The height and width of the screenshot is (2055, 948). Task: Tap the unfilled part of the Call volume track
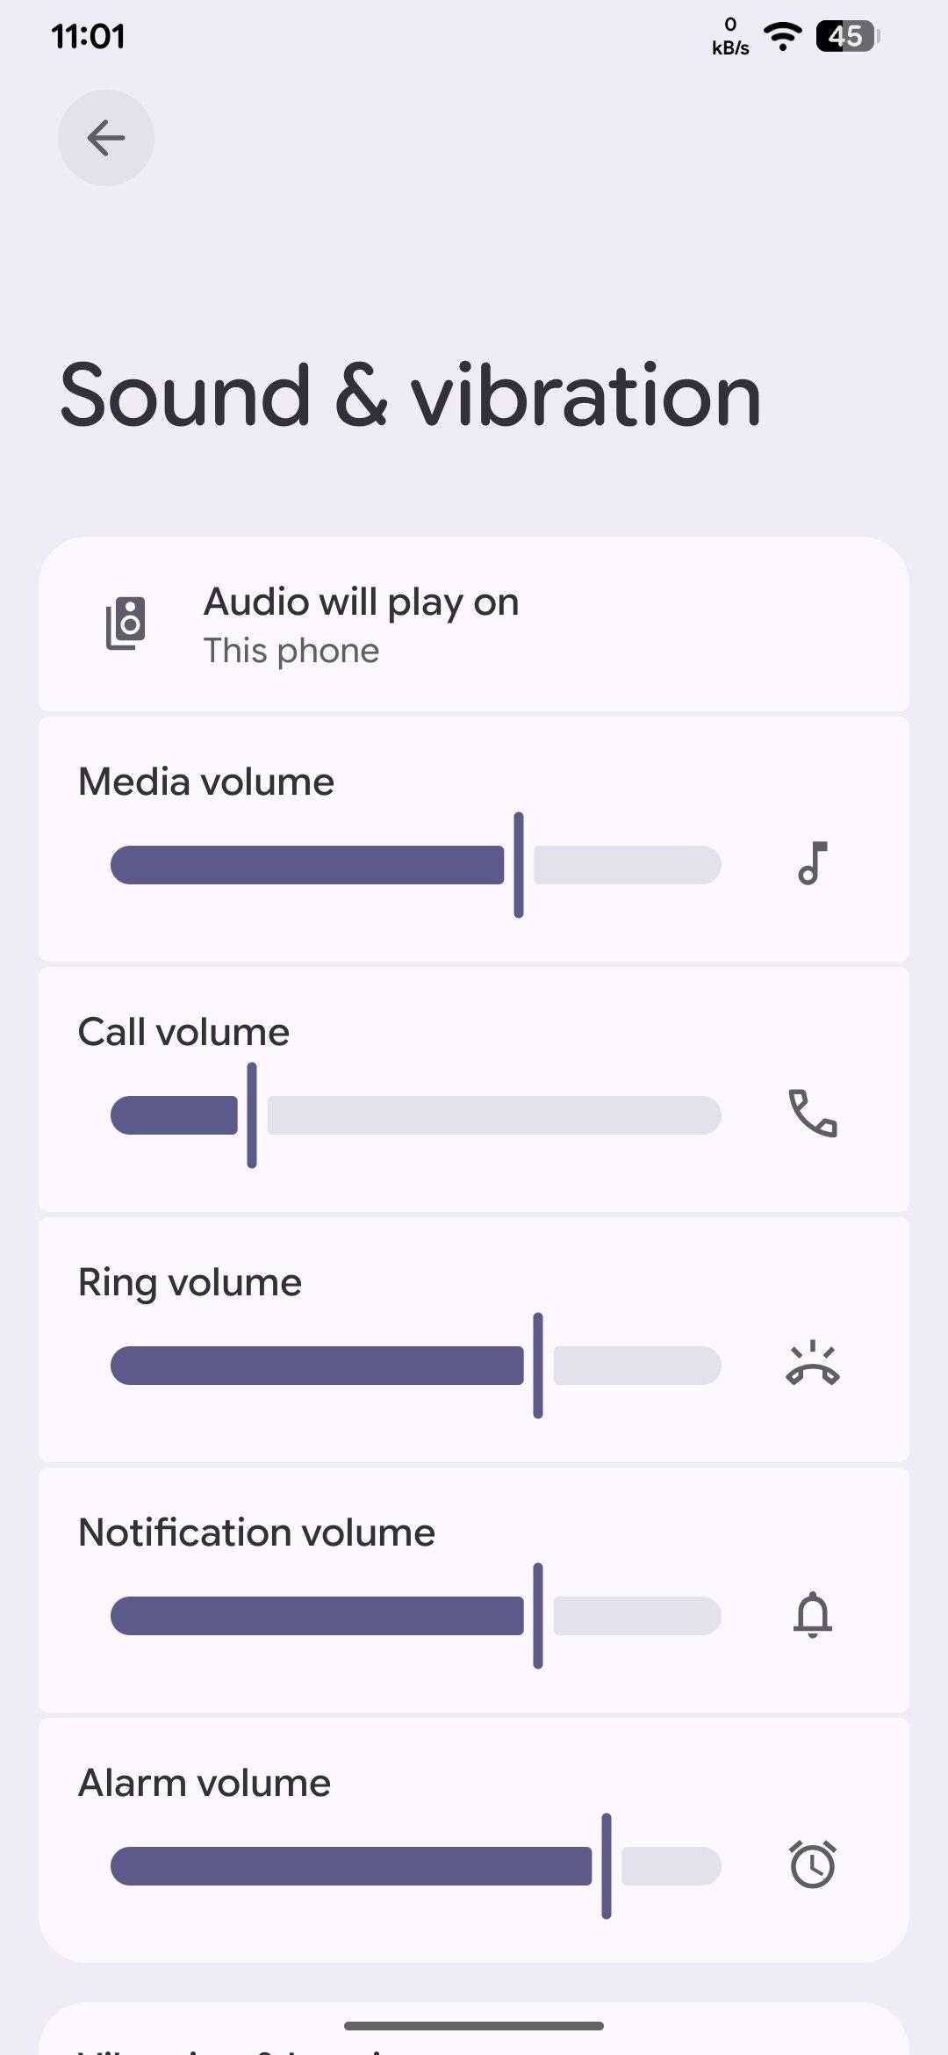pyautogui.click(x=492, y=1115)
